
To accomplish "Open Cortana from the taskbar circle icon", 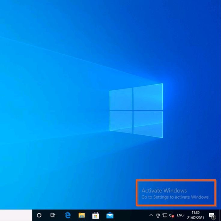I will (39, 215).
